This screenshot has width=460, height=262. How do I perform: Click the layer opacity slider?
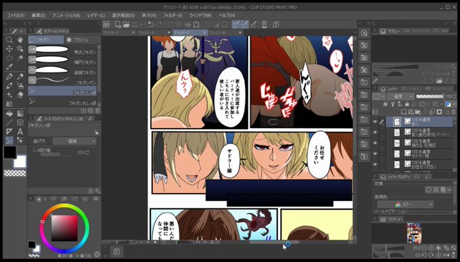430,96
